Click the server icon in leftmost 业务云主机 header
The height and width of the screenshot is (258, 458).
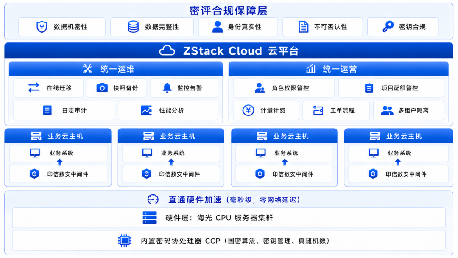36,136
